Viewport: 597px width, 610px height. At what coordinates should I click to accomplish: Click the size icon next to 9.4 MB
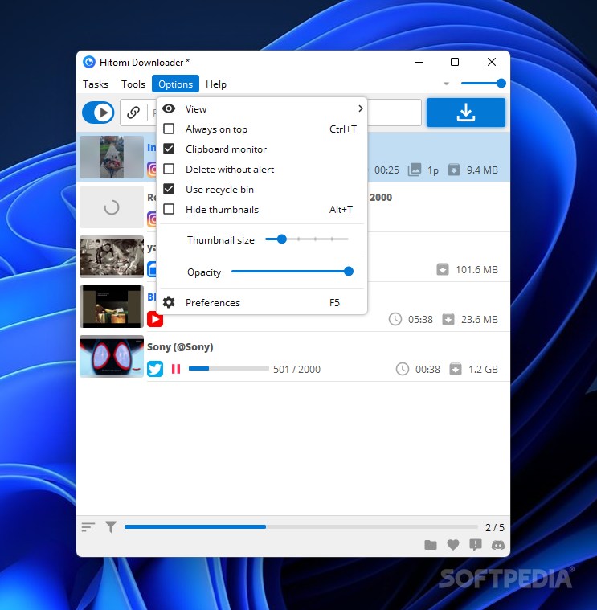coord(454,170)
